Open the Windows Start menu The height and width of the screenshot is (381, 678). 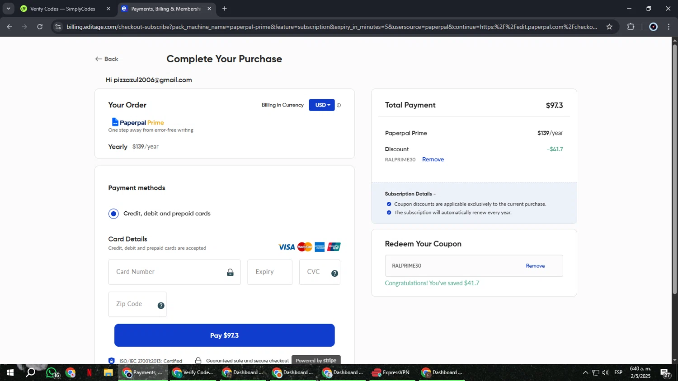click(10, 373)
